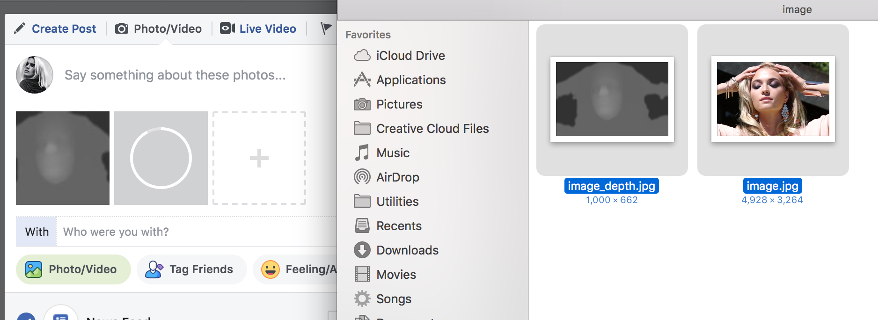The width and height of the screenshot is (878, 320).
Task: Open Pictures in Finder sidebar
Action: (399, 104)
